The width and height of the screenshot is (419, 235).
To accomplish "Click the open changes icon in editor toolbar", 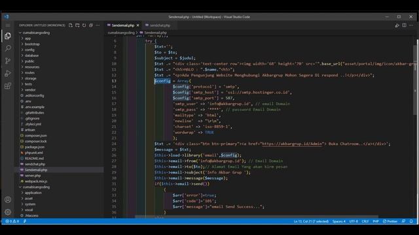I will tap(397, 25).
